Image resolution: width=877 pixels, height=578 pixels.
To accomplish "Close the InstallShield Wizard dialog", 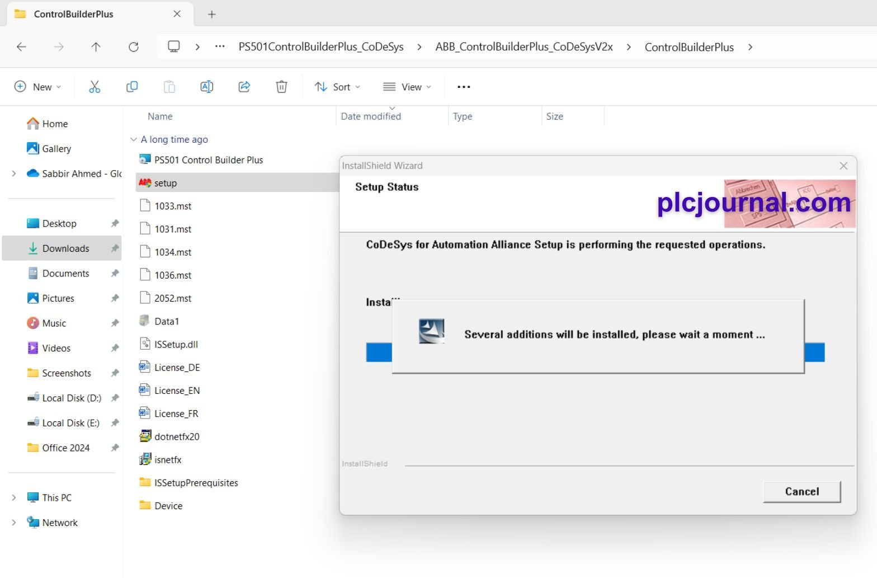I will 843,166.
